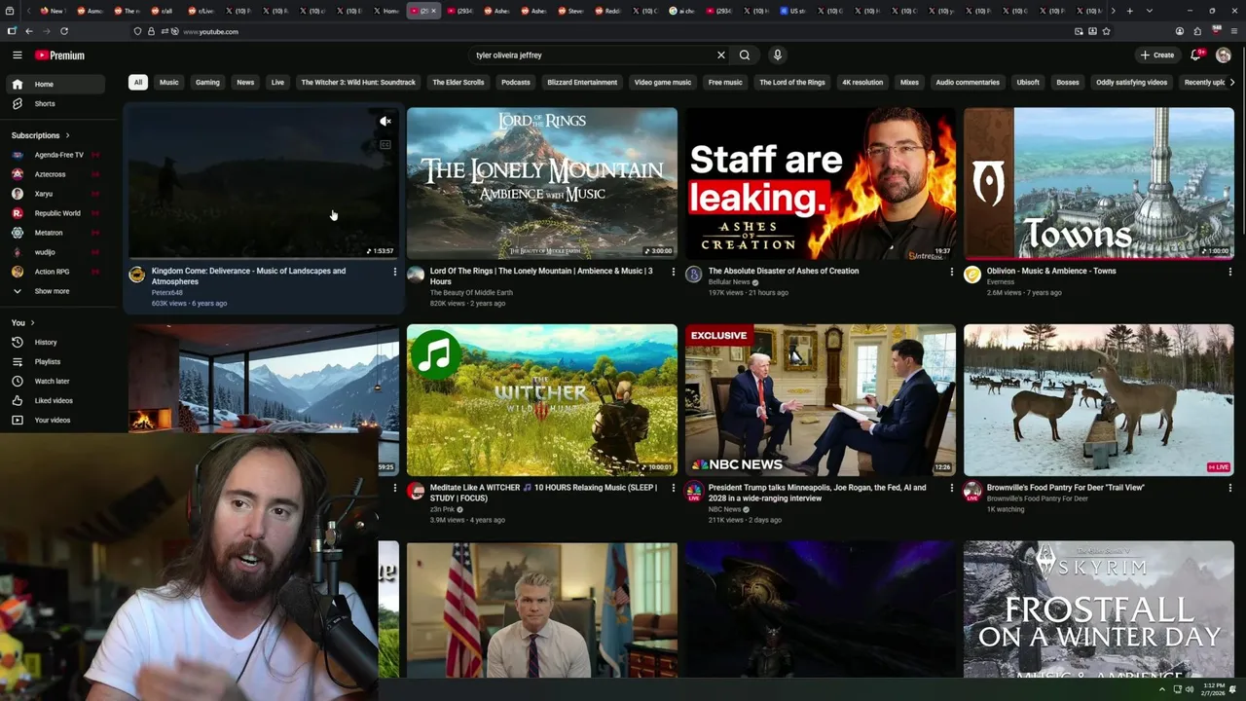Reload the page with the refresh icon

point(64,31)
